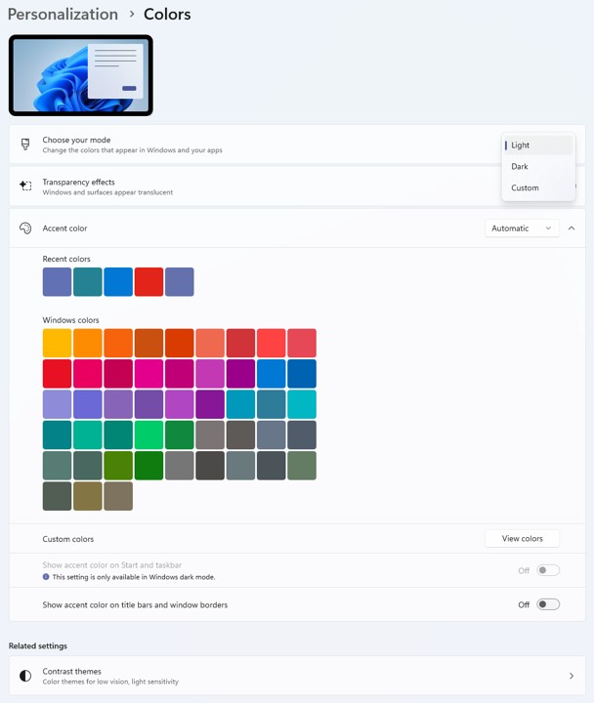
Task: Choose the pure red swatch starting second row
Action: (57, 373)
